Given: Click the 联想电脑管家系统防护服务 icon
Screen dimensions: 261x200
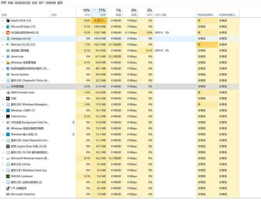Looking at the screenshot, I should click(x=8, y=69).
